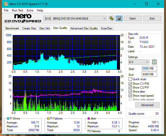
Task: Click the drive options tool icon
Action: (112, 19)
